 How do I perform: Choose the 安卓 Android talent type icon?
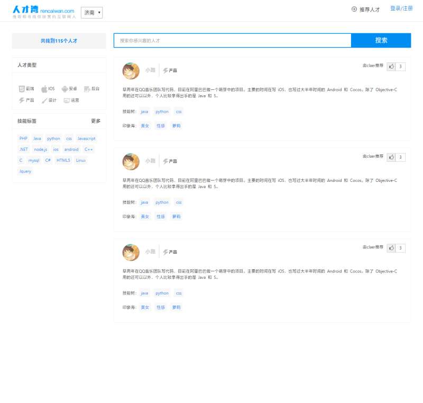(65, 89)
